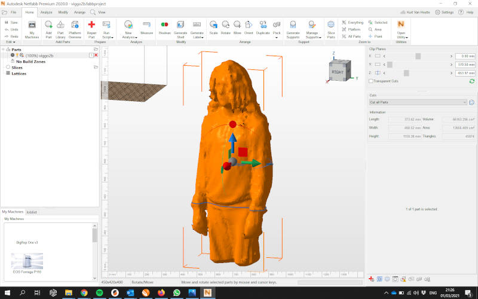Switch to the Analyze ribbon tab
This screenshot has width=478, height=299.
click(47, 12)
